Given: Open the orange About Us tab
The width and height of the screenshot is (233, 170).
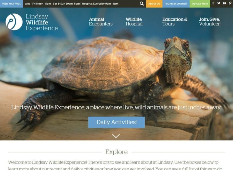Looking at the screenshot, I should click(x=154, y=4).
